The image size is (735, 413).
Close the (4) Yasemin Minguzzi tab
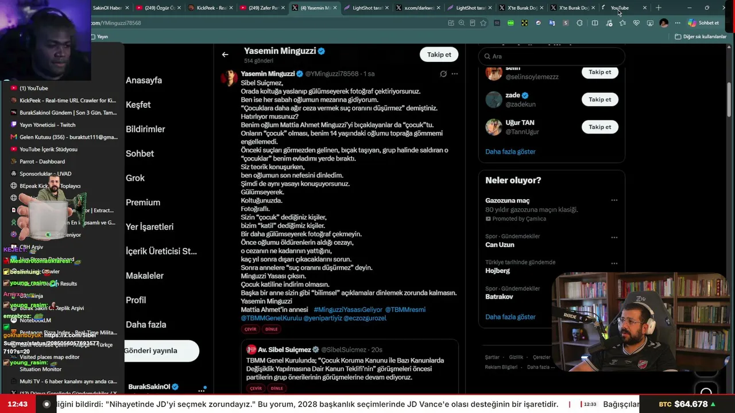point(334,8)
